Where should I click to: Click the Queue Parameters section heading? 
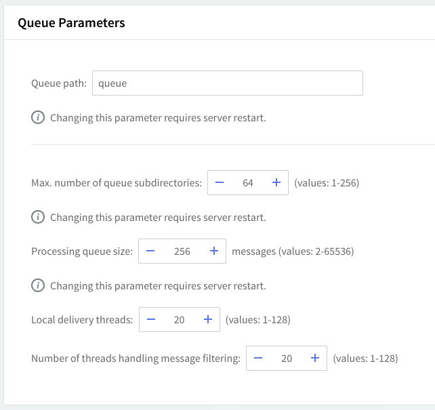point(71,23)
